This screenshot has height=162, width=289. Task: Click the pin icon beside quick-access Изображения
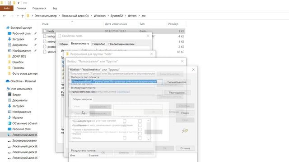coord(35,50)
